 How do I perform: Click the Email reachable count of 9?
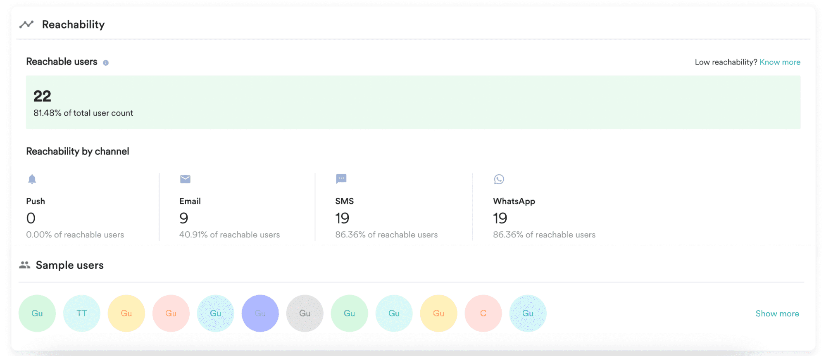[x=184, y=218]
